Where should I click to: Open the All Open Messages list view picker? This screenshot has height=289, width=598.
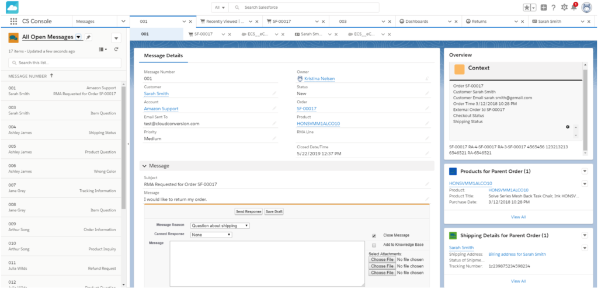78,37
